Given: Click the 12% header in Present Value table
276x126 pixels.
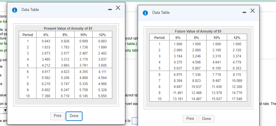Looking at the screenshot, I should pos(102,35).
